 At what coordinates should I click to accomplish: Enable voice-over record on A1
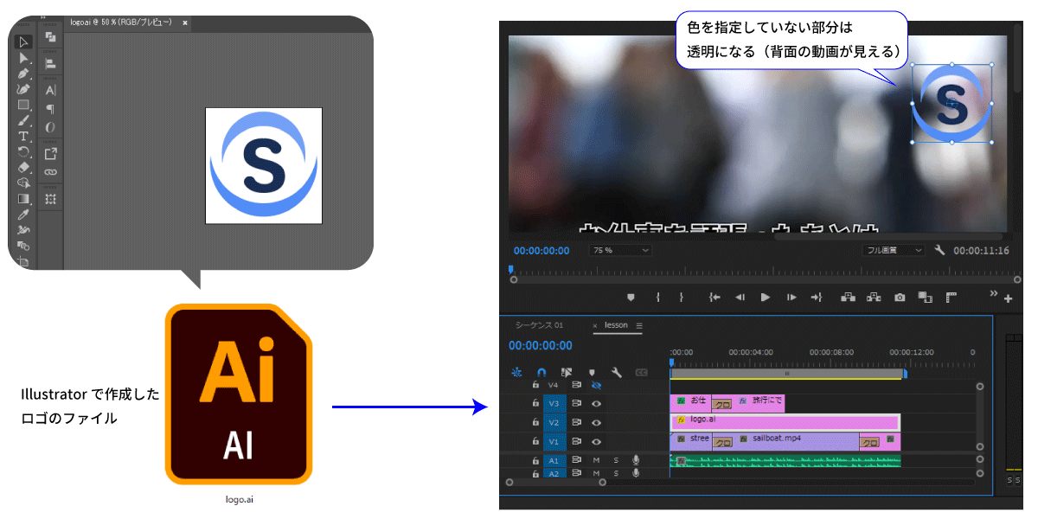(636, 460)
